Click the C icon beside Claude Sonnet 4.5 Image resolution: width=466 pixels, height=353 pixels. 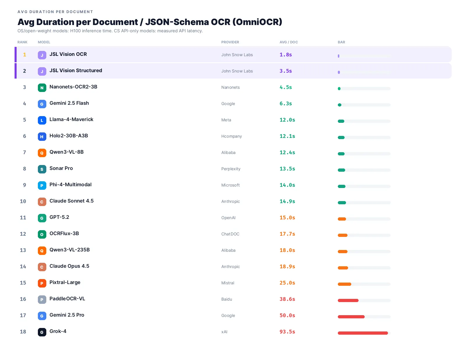[x=42, y=202]
